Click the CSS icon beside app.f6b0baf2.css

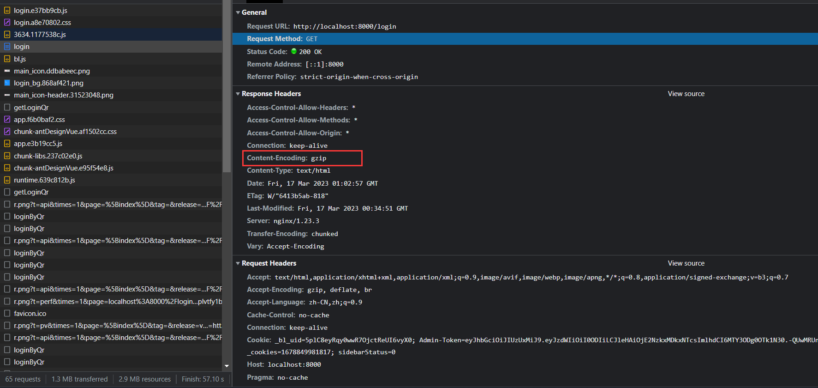(7, 119)
